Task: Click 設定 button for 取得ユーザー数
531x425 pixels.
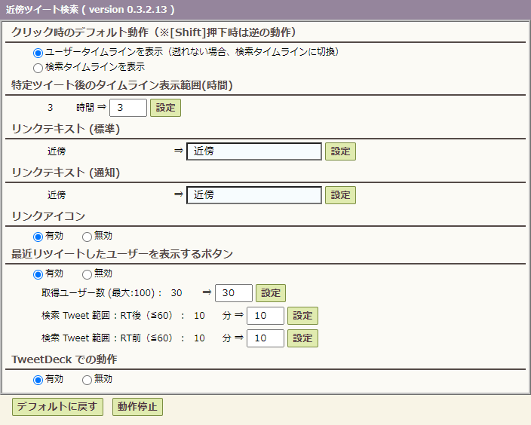Action: (x=271, y=293)
